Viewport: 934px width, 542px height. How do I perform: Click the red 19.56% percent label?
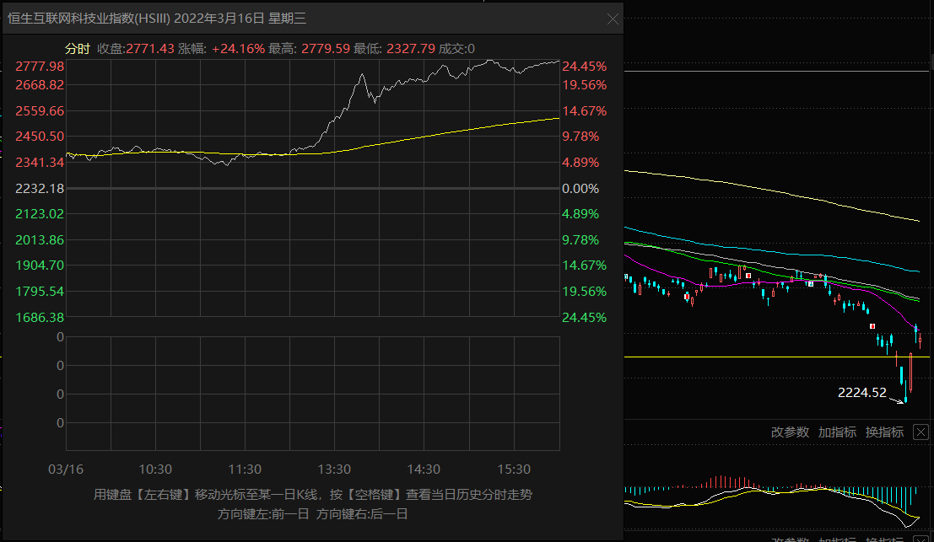585,85
